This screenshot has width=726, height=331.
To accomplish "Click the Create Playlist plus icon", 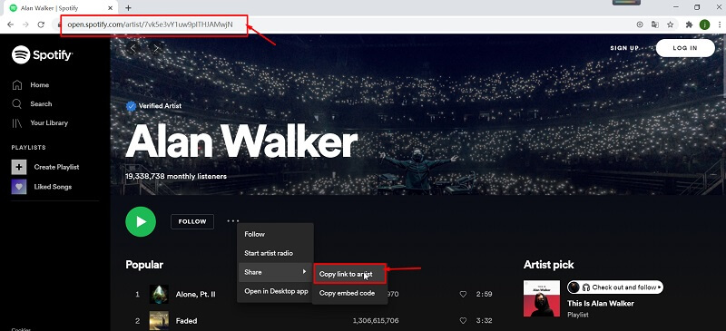I will click(x=19, y=167).
